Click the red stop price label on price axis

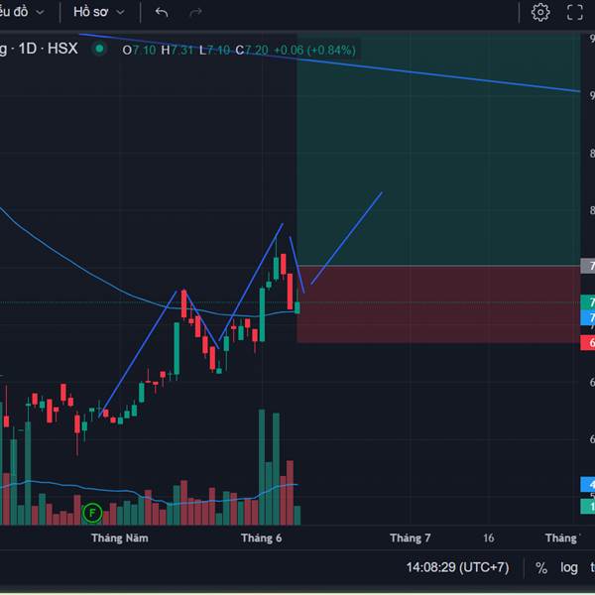(587, 343)
